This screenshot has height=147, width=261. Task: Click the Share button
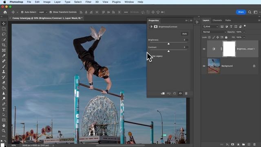pyautogui.click(x=241, y=12)
